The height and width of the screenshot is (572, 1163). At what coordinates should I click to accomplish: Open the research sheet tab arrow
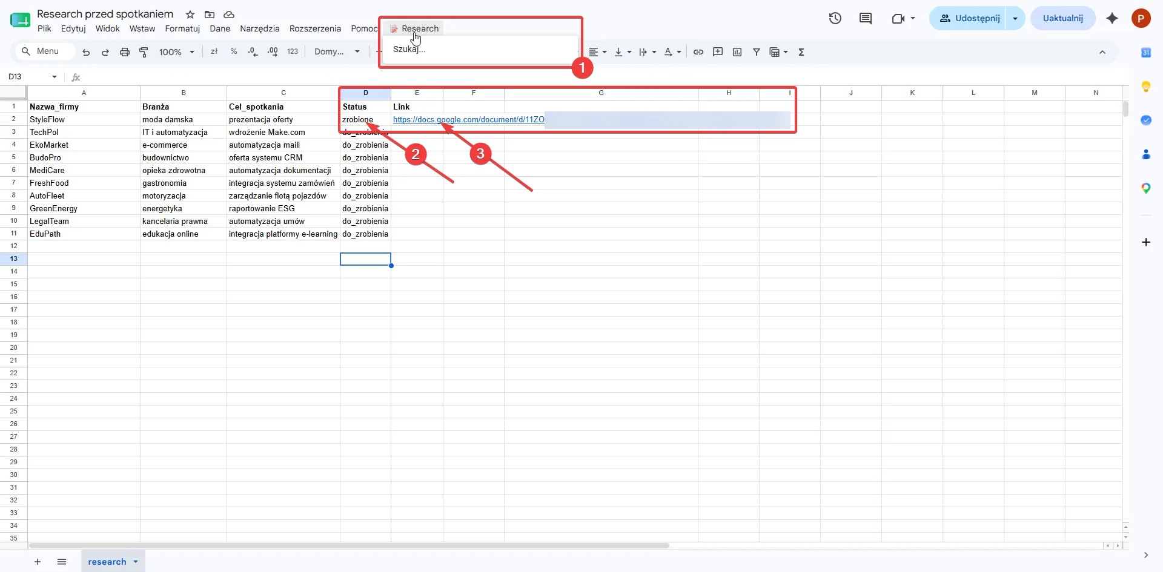point(136,562)
